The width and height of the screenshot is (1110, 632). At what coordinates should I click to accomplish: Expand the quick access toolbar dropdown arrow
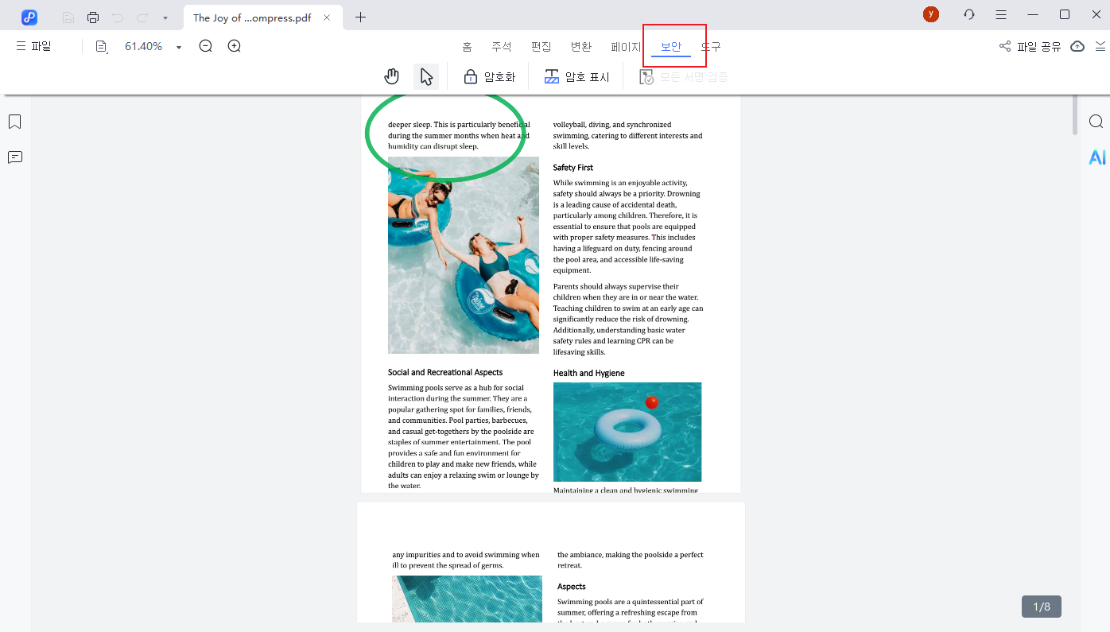(165, 17)
